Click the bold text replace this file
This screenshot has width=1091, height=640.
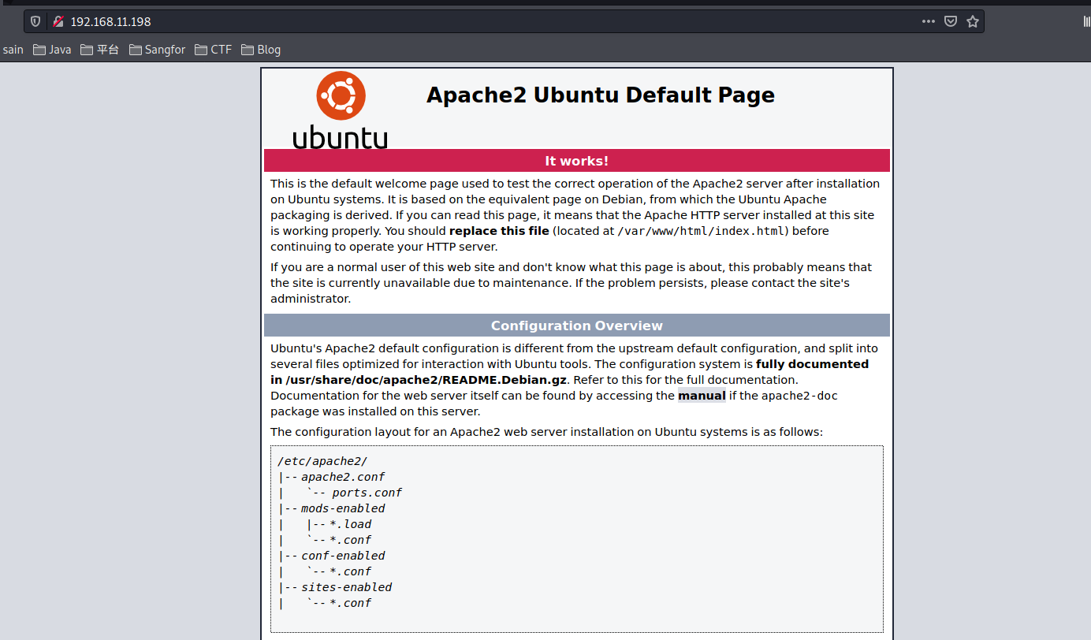coord(499,231)
